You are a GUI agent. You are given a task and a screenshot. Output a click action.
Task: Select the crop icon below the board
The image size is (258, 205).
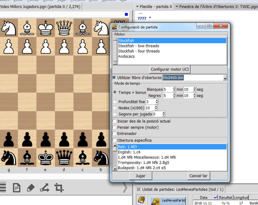(x=59, y=188)
